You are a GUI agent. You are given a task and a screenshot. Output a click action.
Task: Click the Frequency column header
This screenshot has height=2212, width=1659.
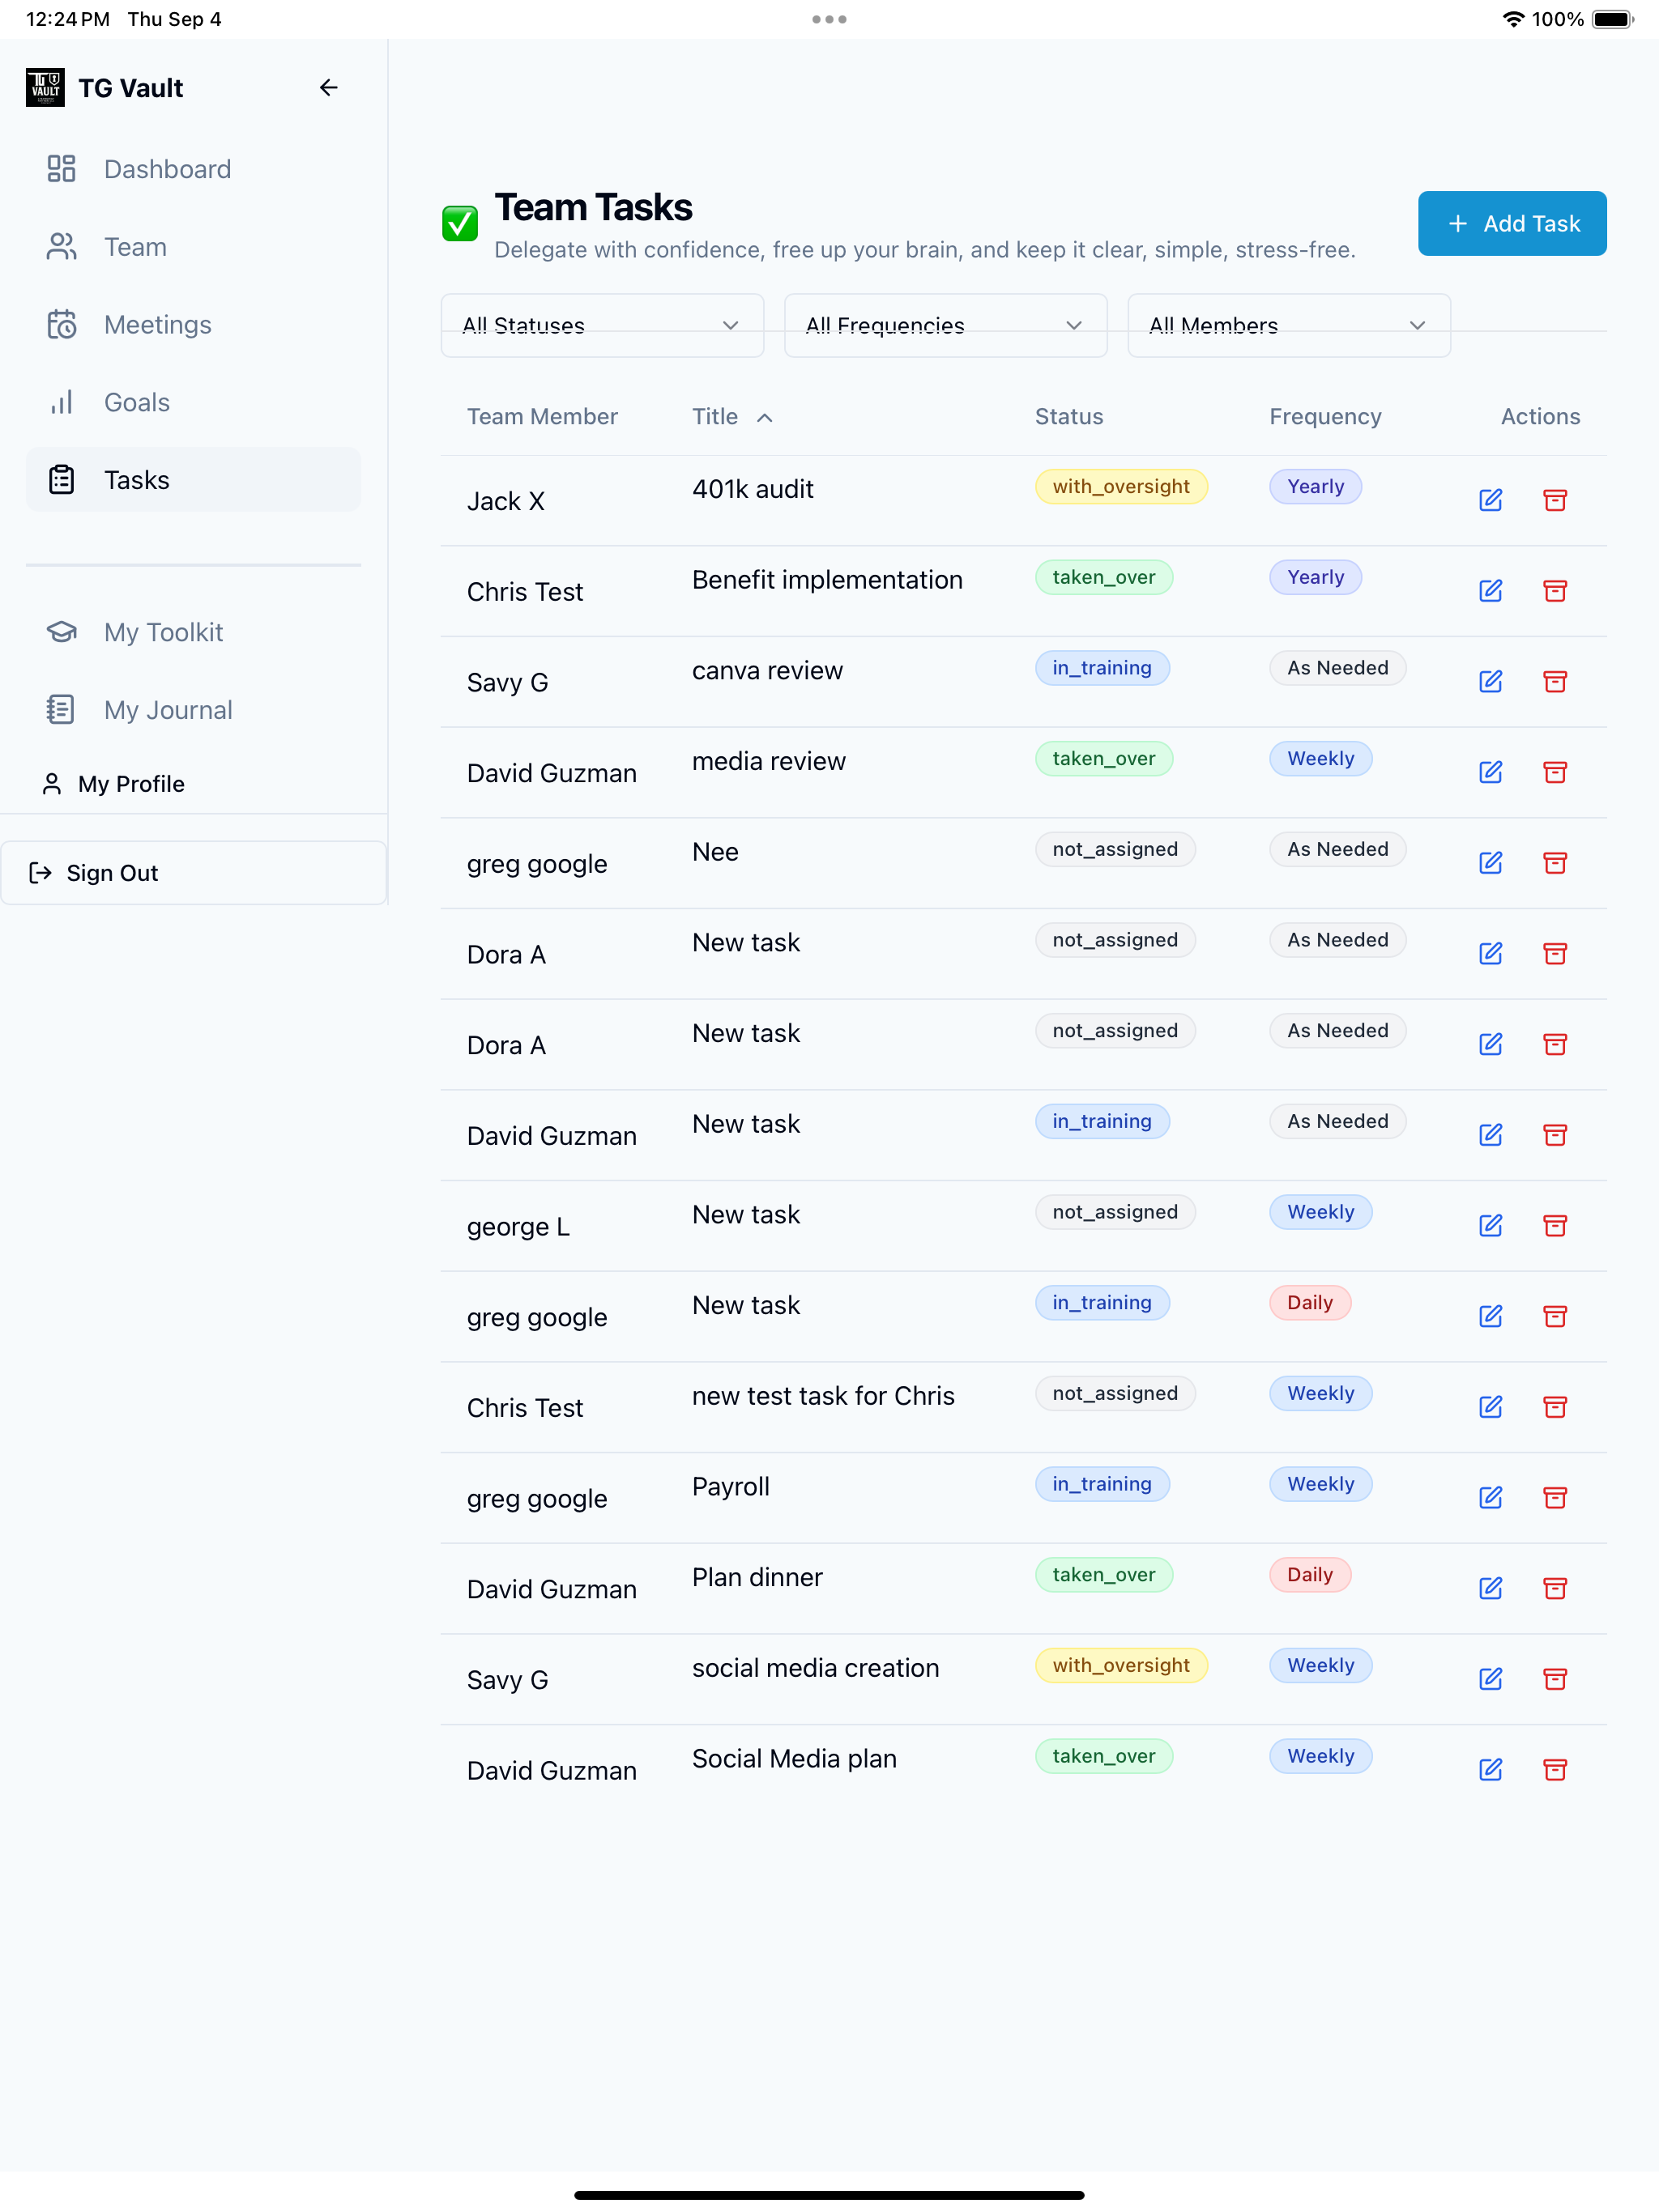point(1324,417)
